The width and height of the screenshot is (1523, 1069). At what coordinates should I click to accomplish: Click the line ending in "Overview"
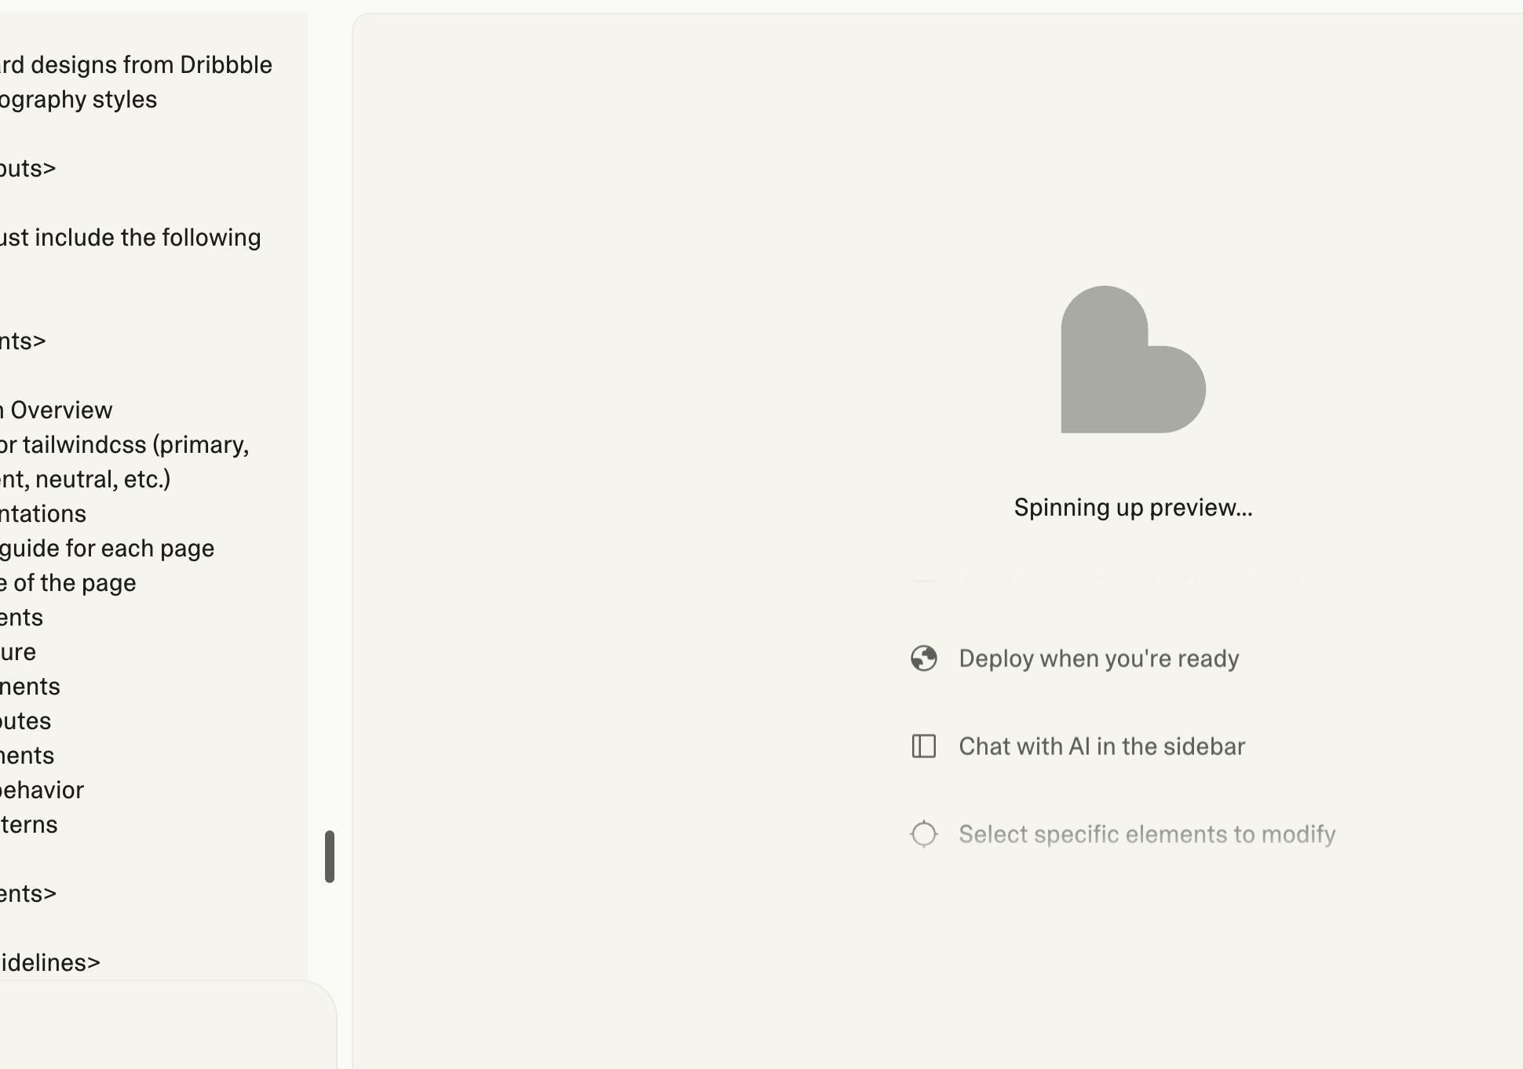point(57,410)
